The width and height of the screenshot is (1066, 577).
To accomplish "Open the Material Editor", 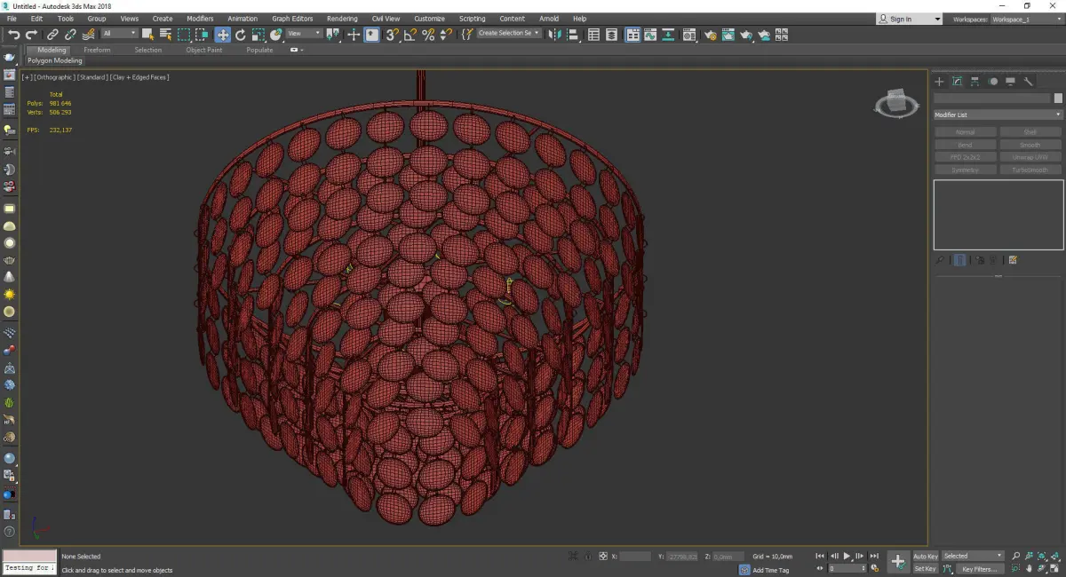I will coord(691,35).
